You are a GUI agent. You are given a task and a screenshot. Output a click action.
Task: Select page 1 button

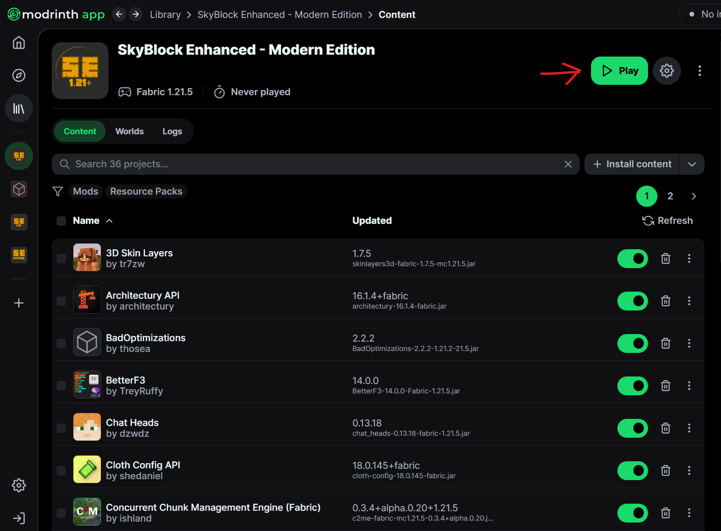pyautogui.click(x=647, y=196)
